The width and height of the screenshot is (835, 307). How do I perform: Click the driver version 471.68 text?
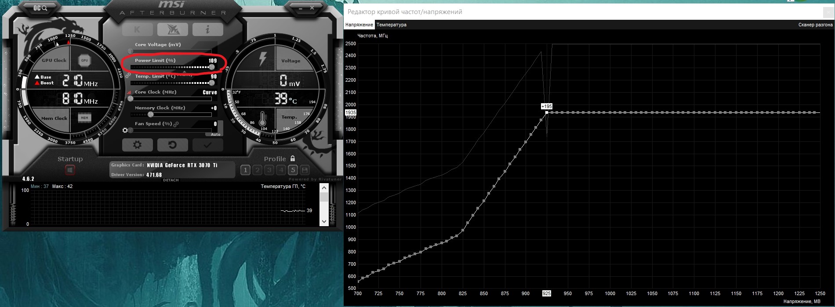point(154,175)
